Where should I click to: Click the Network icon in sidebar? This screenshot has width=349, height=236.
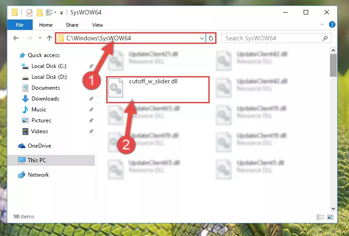[x=22, y=175]
